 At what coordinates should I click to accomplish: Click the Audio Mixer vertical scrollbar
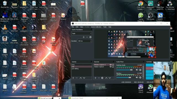(143, 71)
